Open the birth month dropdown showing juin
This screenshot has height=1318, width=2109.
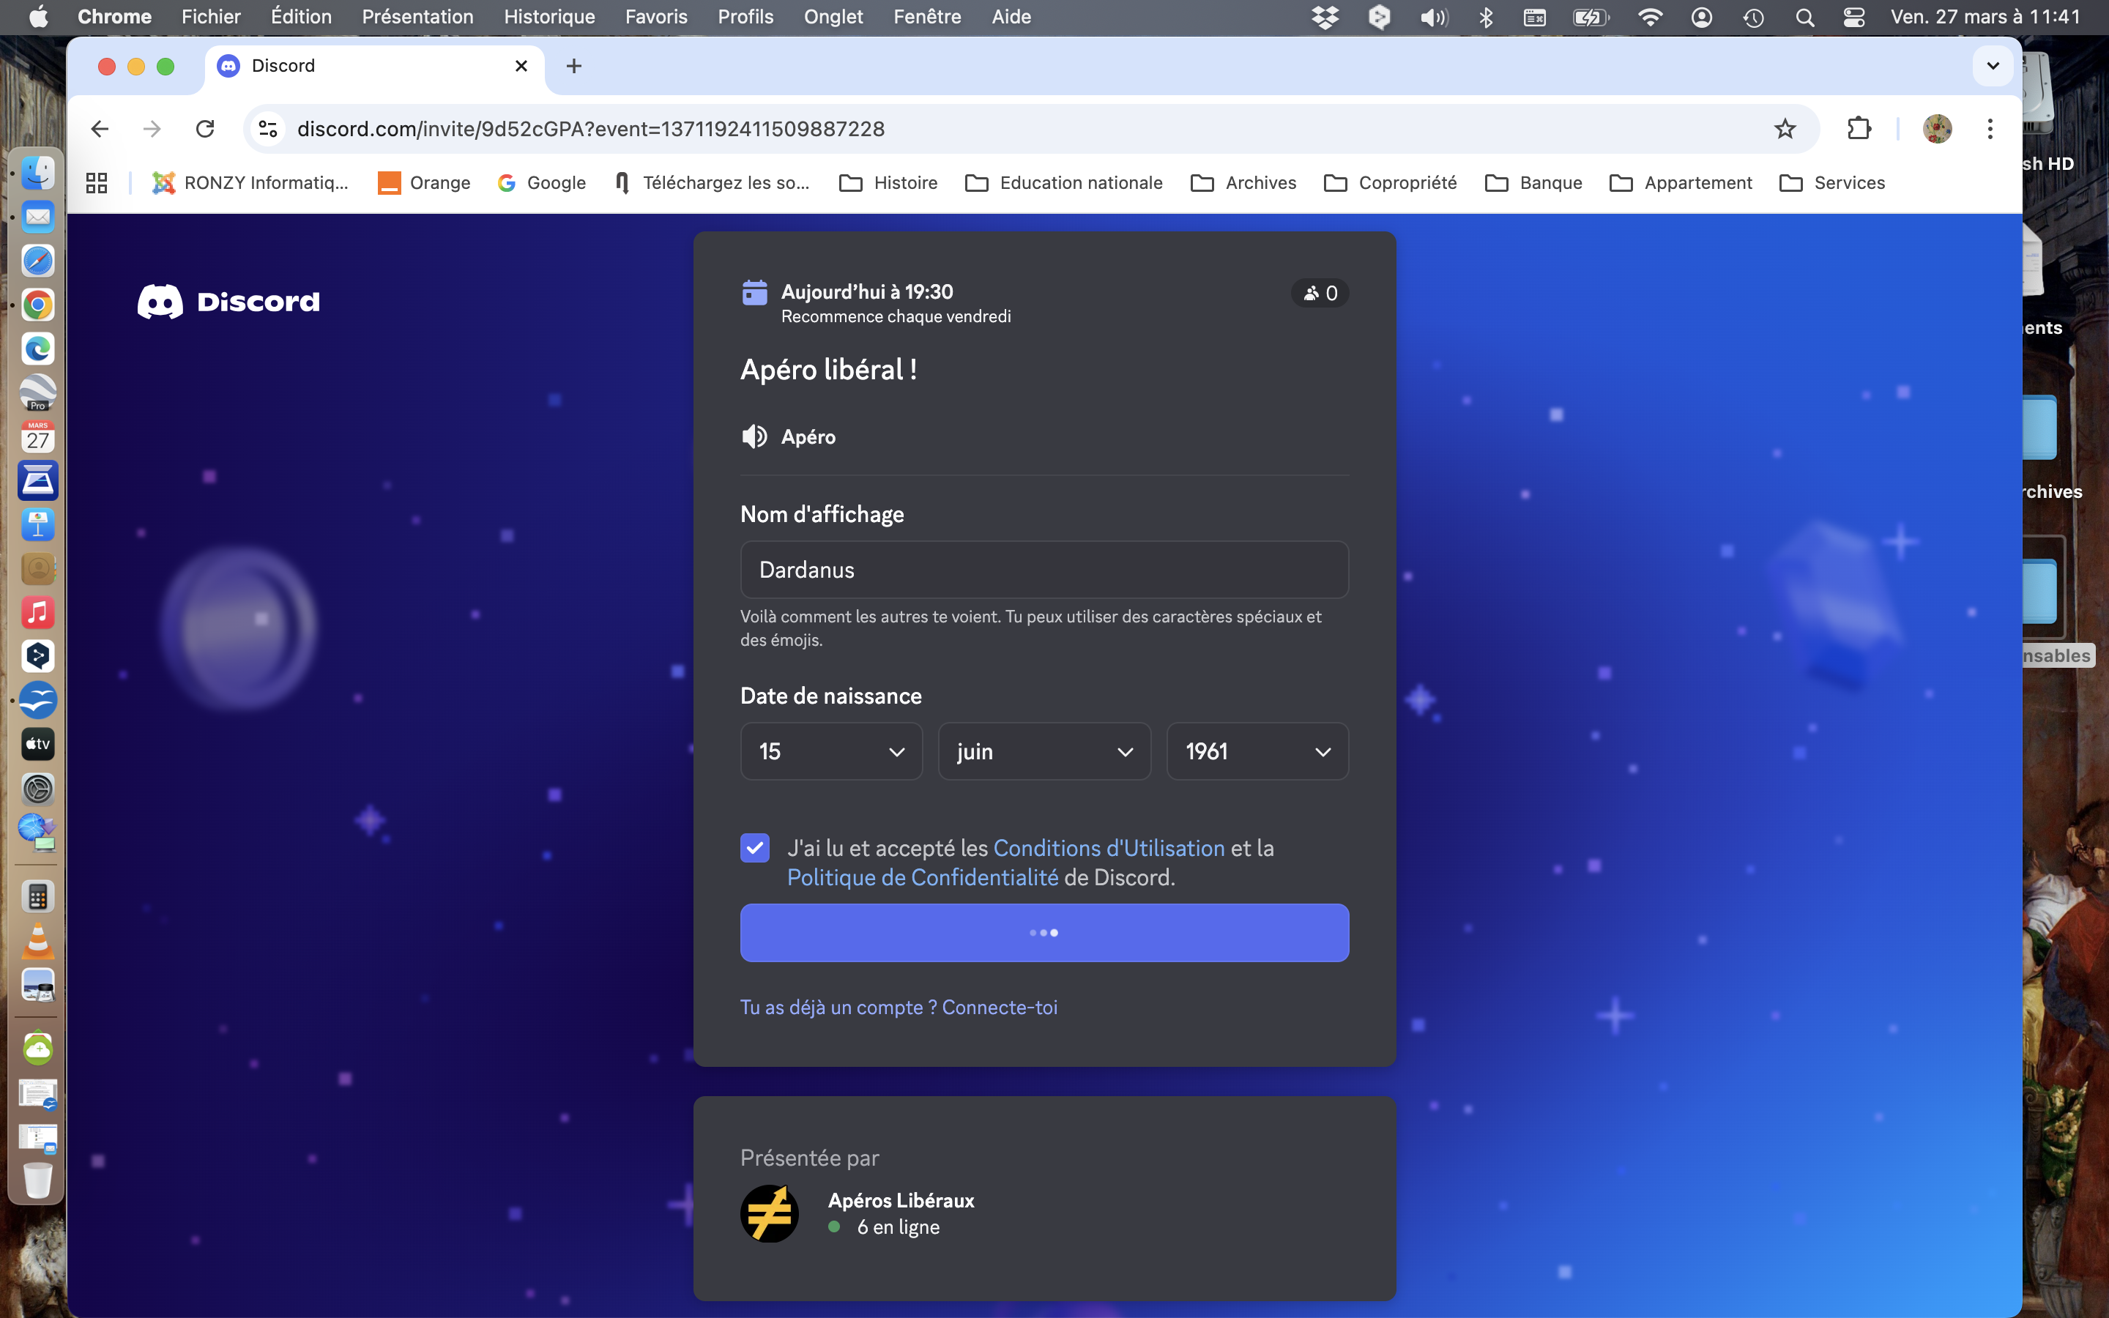pos(1044,751)
